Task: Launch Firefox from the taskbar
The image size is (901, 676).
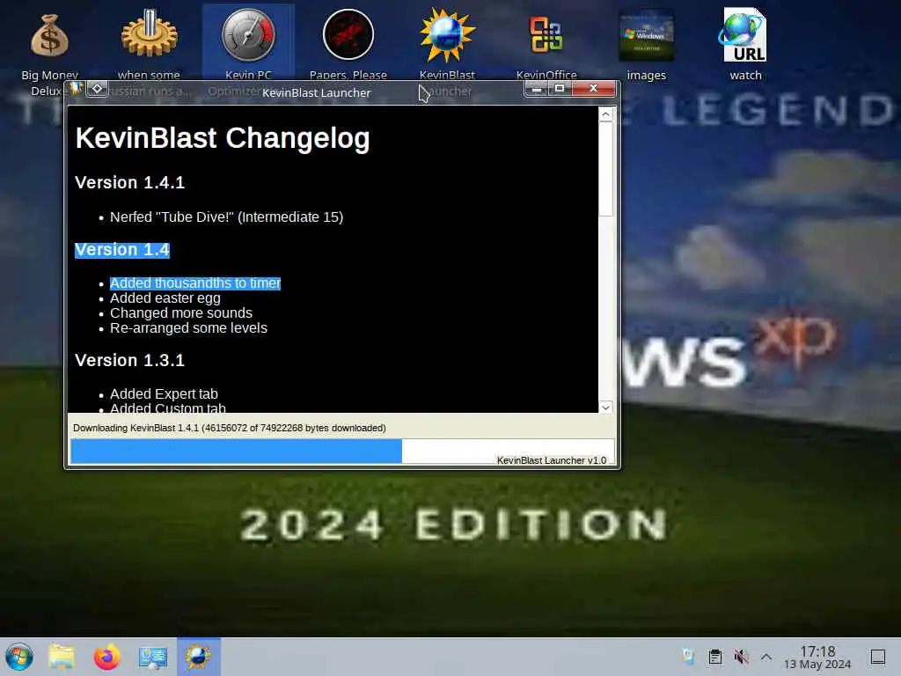Action: point(106,657)
